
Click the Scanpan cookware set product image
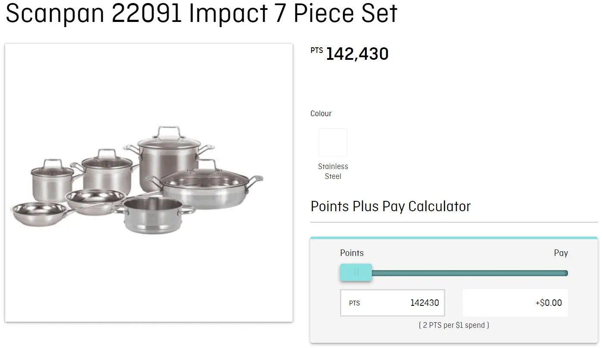pos(149,183)
